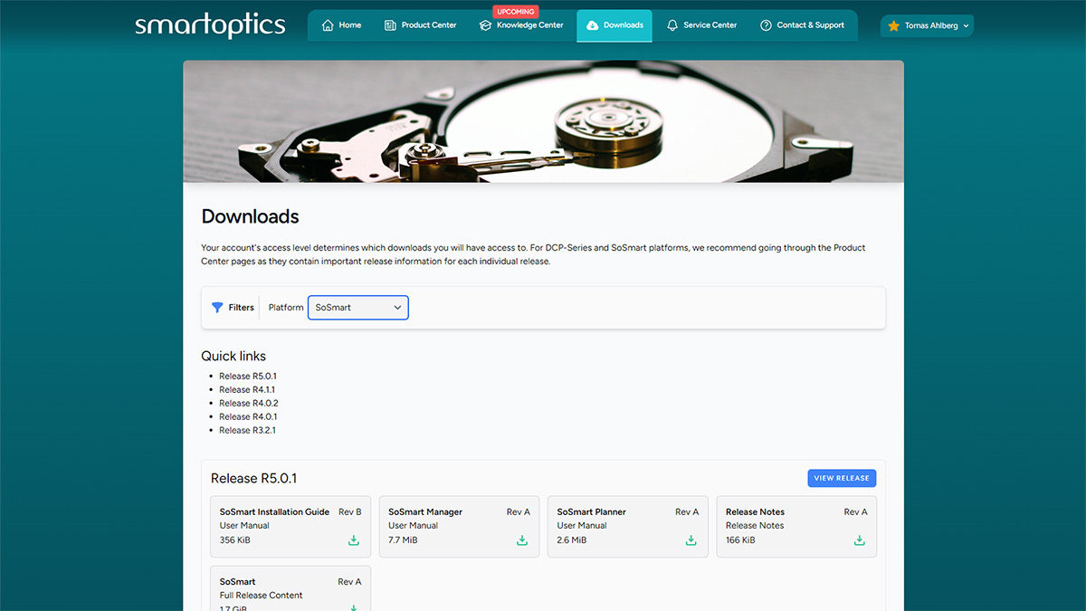Click the Downloads cloud icon

(592, 25)
